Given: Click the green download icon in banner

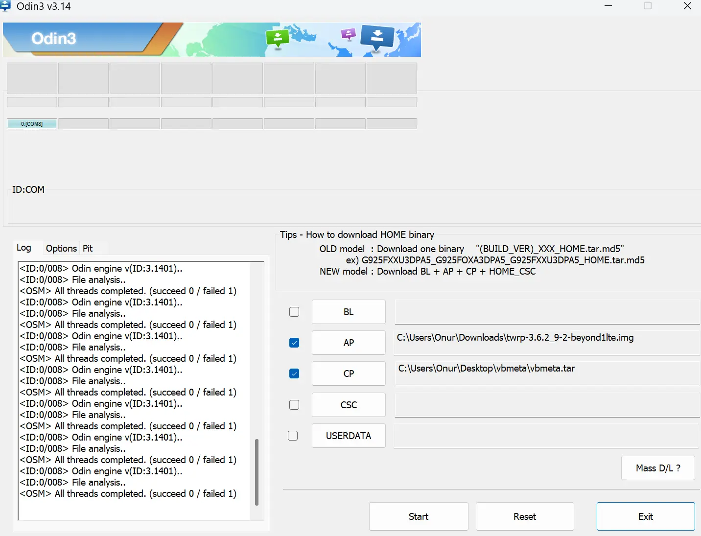Looking at the screenshot, I should pyautogui.click(x=277, y=39).
